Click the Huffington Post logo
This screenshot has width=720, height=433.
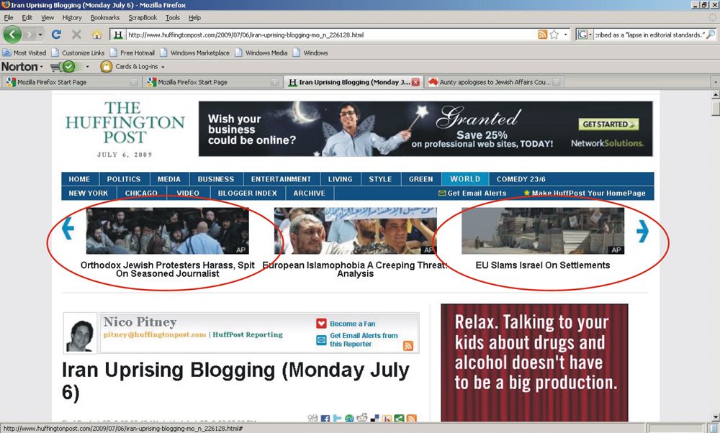[125, 122]
